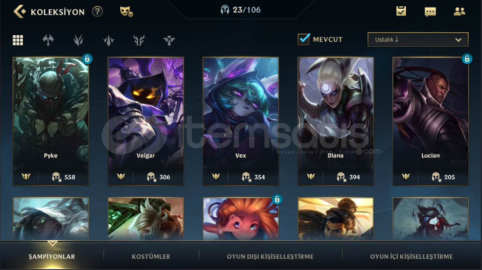The width and height of the screenshot is (482, 270).
Task: Select the Diana champion card
Action: click(x=335, y=121)
